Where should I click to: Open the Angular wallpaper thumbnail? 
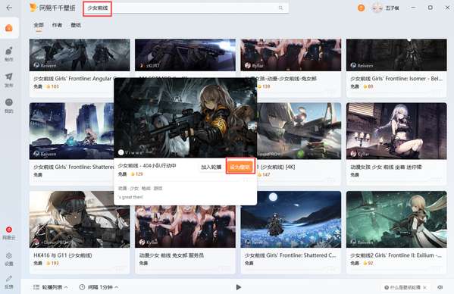[80, 55]
